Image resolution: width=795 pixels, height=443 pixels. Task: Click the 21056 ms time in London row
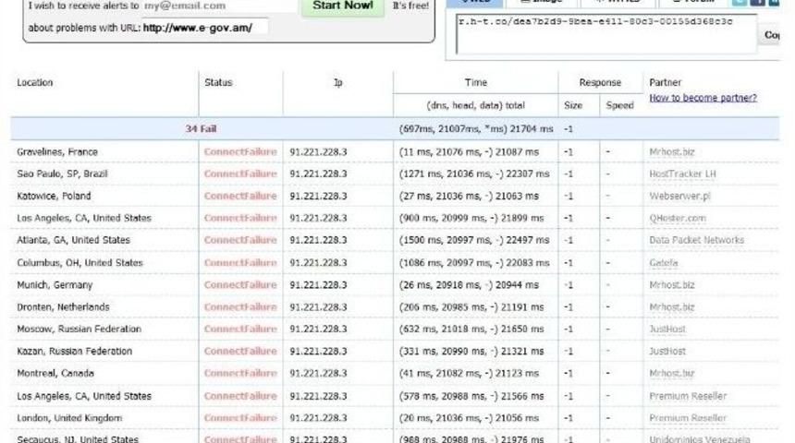point(517,418)
